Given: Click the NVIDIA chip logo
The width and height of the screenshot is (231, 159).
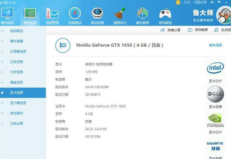Looking at the screenshot, I should [x=215, y=120].
